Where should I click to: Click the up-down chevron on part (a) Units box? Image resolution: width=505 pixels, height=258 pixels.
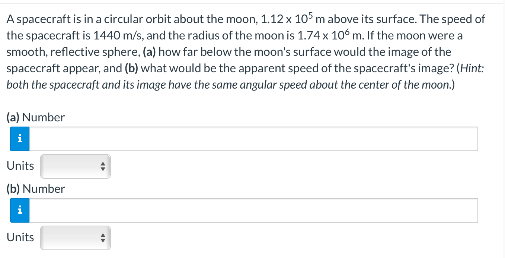[x=103, y=166]
